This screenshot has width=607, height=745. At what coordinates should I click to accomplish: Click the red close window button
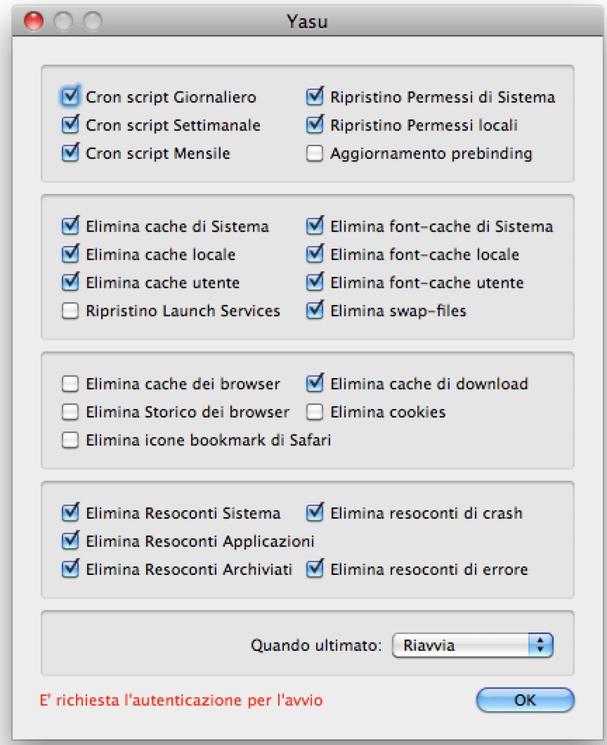coord(32,21)
